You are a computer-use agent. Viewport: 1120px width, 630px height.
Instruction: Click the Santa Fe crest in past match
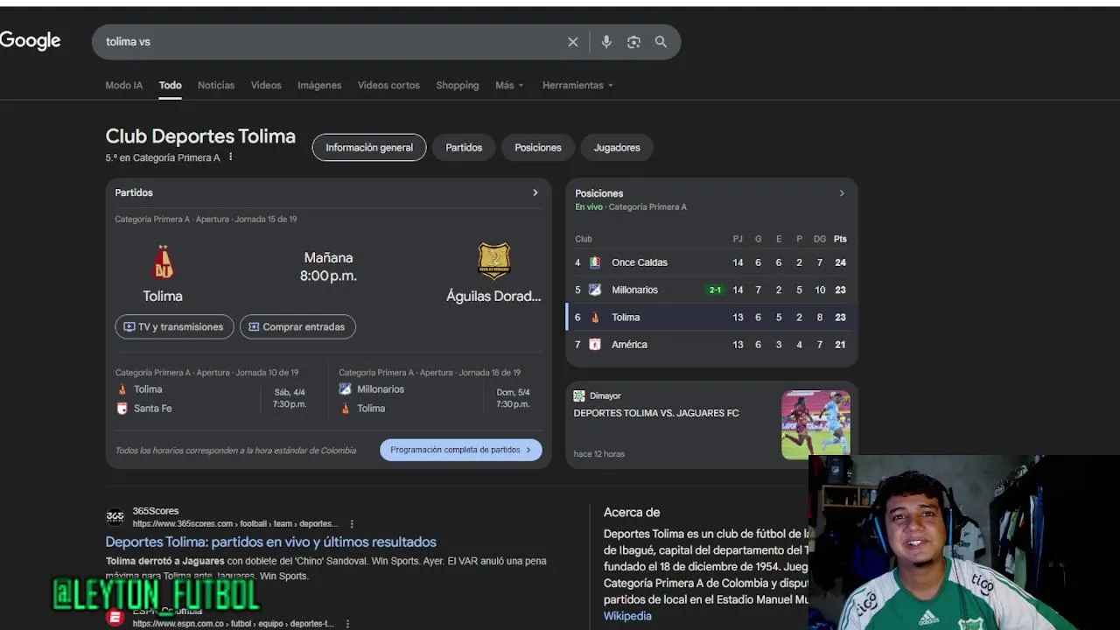tap(122, 409)
